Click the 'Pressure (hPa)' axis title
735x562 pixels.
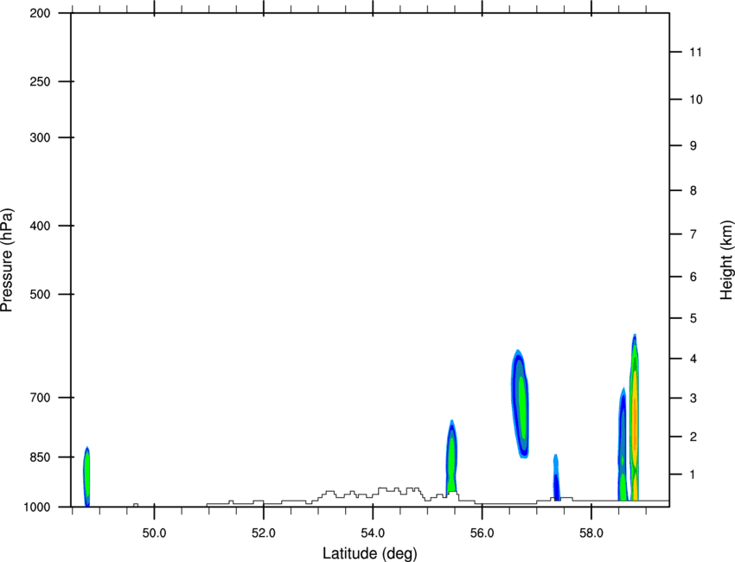click(x=7, y=259)
